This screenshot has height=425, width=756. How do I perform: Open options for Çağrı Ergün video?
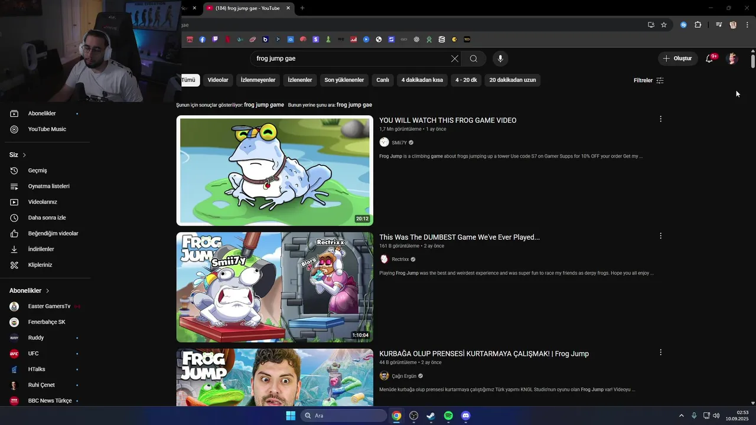660,352
